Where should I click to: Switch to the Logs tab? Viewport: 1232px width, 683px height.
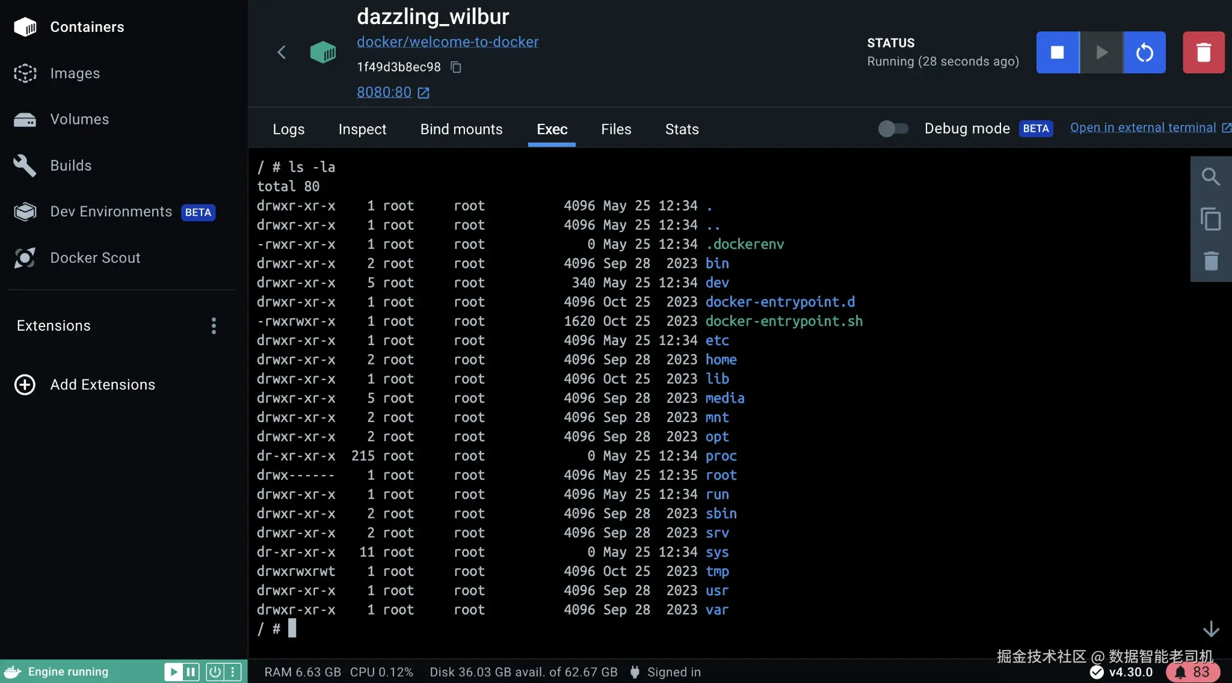point(289,129)
